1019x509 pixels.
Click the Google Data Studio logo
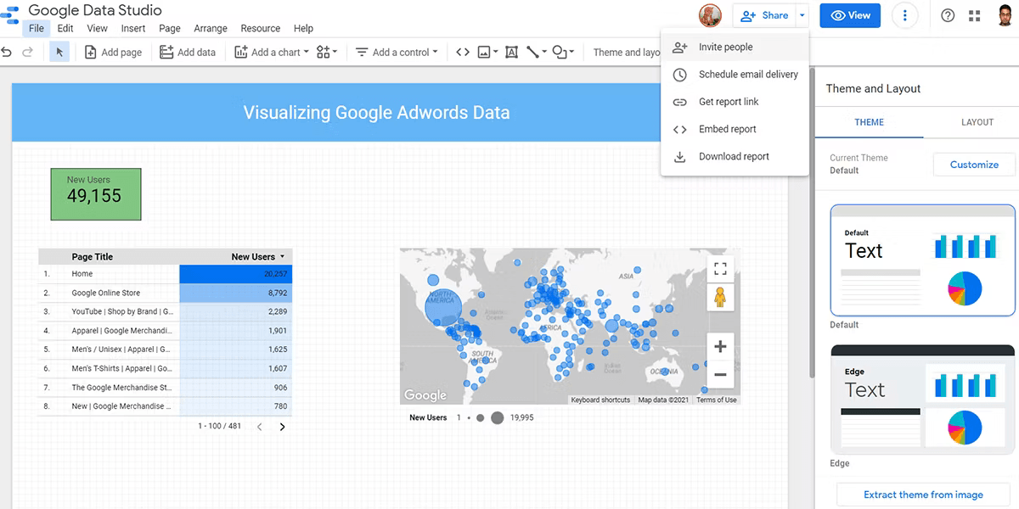tap(12, 15)
